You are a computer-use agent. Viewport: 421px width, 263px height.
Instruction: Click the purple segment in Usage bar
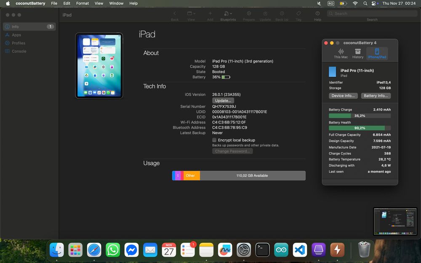[178, 175]
